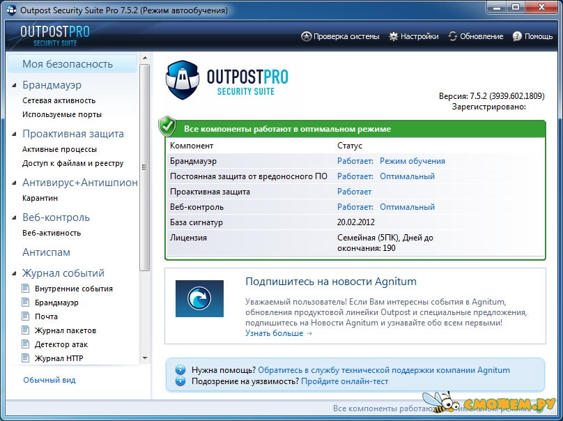
Task: Select Моя безопасность in the sidebar
Action: tap(72, 64)
